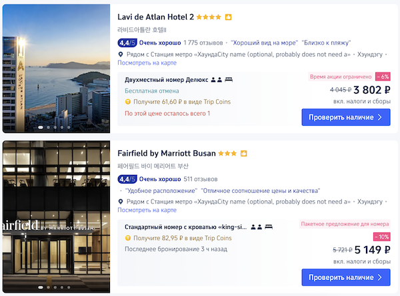Viewport: 400px width, 296px height.
Task: Open the Lavi de Atlan Hotel 2 title
Action: [155, 17]
